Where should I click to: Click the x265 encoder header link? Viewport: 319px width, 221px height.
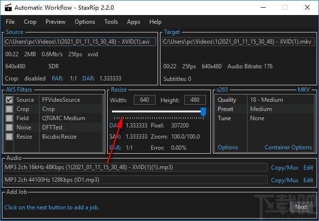222,90
